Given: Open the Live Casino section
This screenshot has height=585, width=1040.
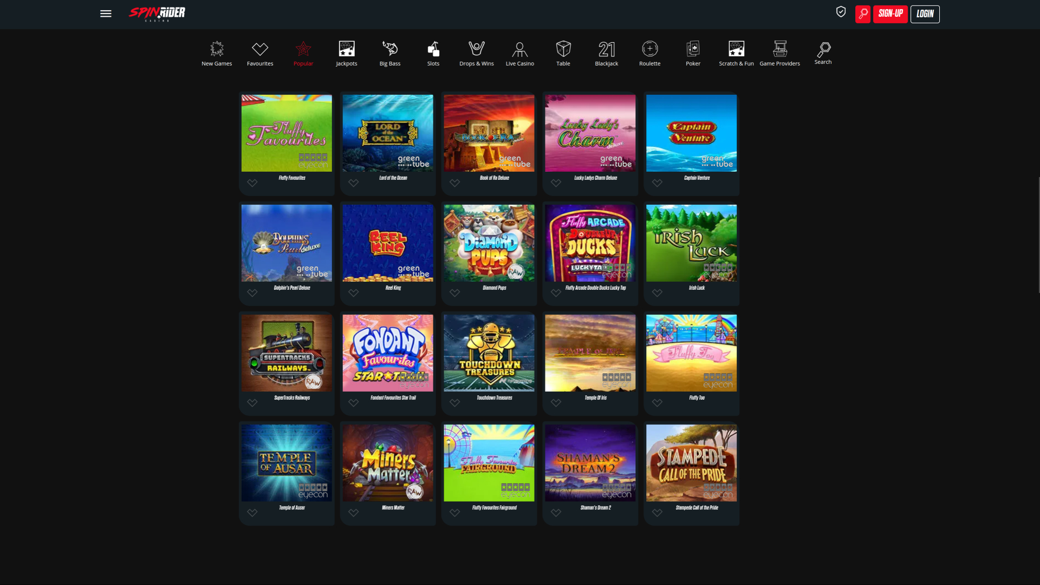Looking at the screenshot, I should point(519,53).
